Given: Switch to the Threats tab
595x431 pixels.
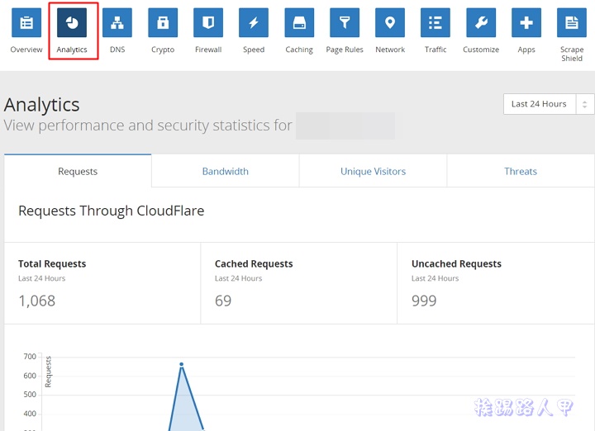Looking at the screenshot, I should click(x=521, y=172).
